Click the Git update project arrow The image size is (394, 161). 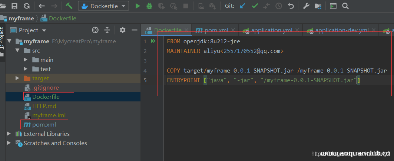coord(242,6)
